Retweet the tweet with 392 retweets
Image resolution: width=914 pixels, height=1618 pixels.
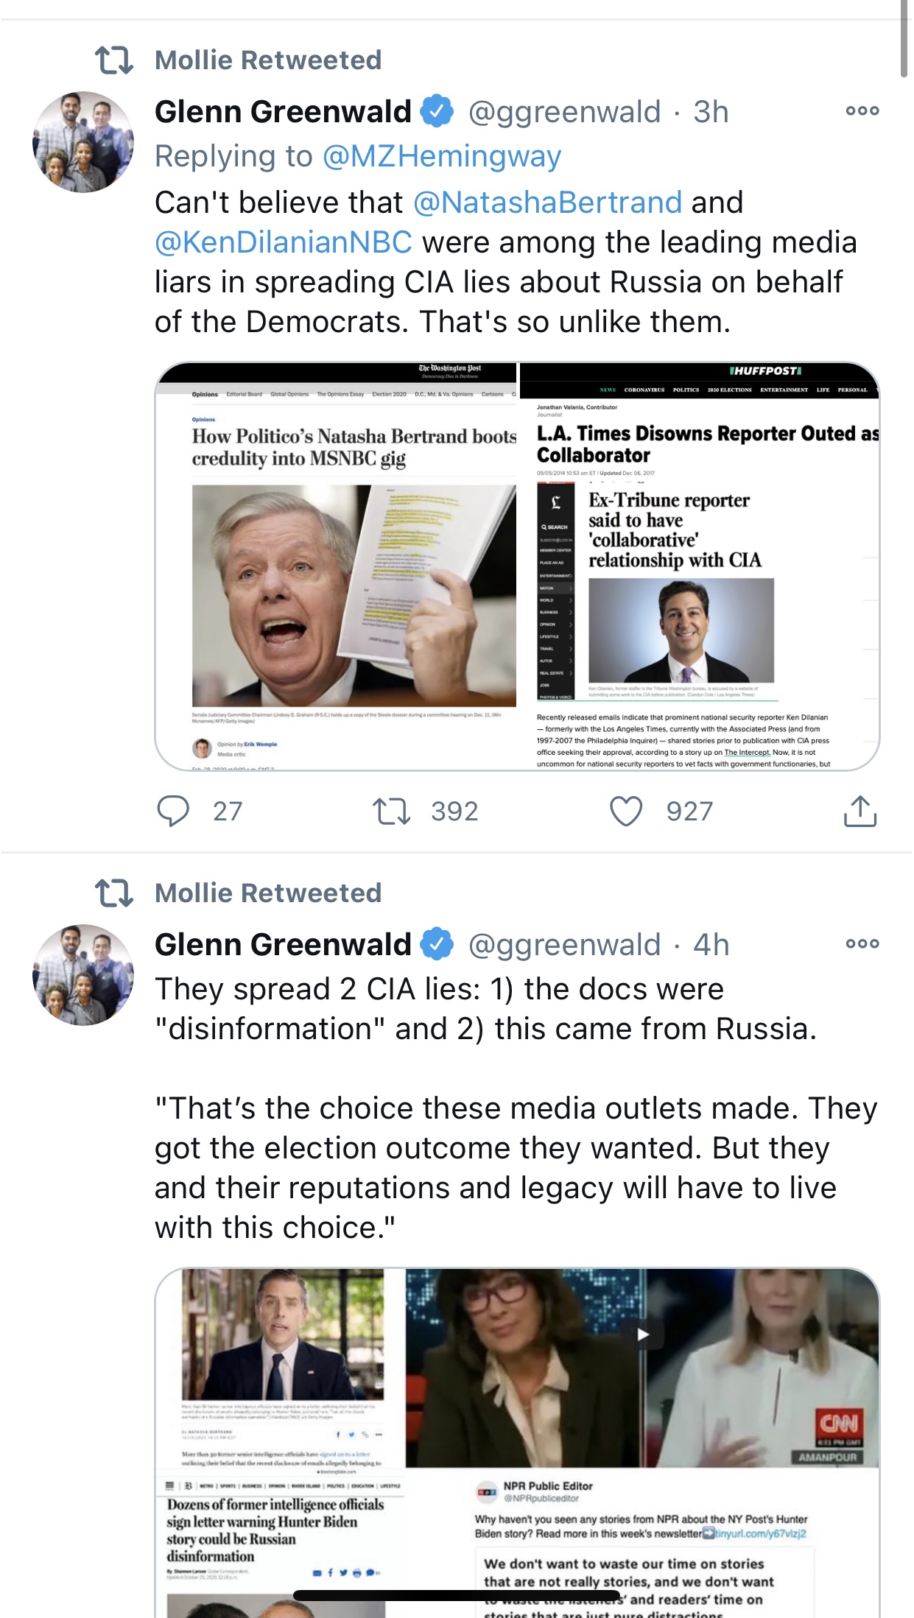coord(391,811)
